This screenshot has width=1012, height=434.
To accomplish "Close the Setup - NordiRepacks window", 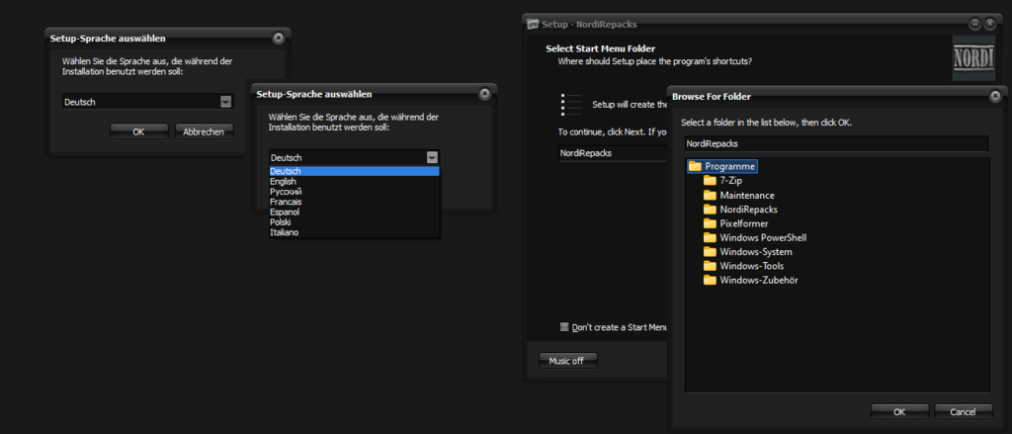I will point(990,24).
